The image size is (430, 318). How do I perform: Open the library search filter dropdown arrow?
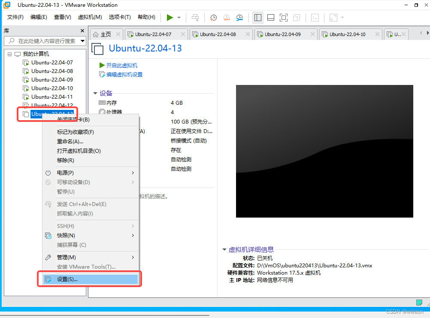82,41
